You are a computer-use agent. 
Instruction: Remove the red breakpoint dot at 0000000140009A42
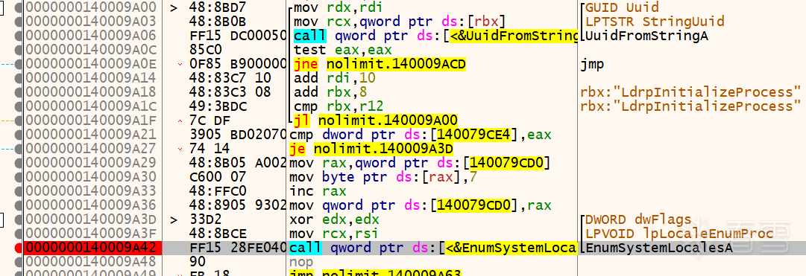pyautogui.click(x=19, y=248)
